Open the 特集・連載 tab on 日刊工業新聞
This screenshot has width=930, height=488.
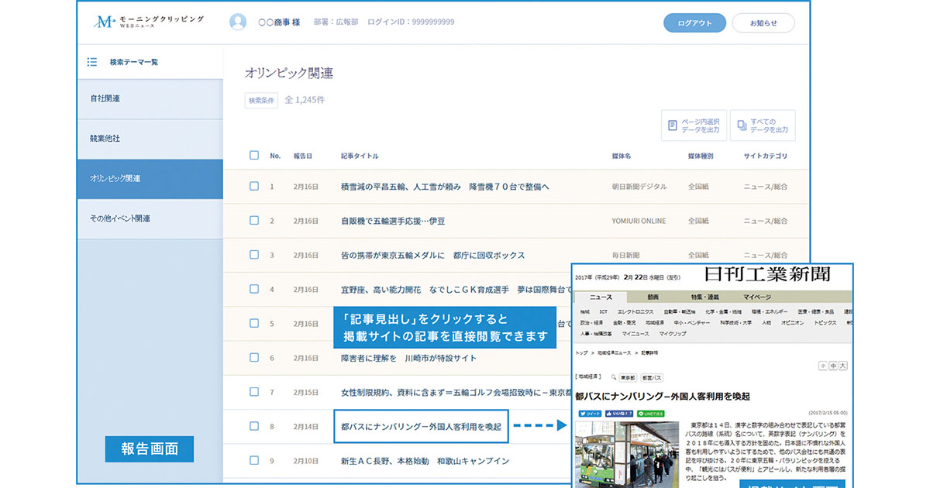click(705, 297)
